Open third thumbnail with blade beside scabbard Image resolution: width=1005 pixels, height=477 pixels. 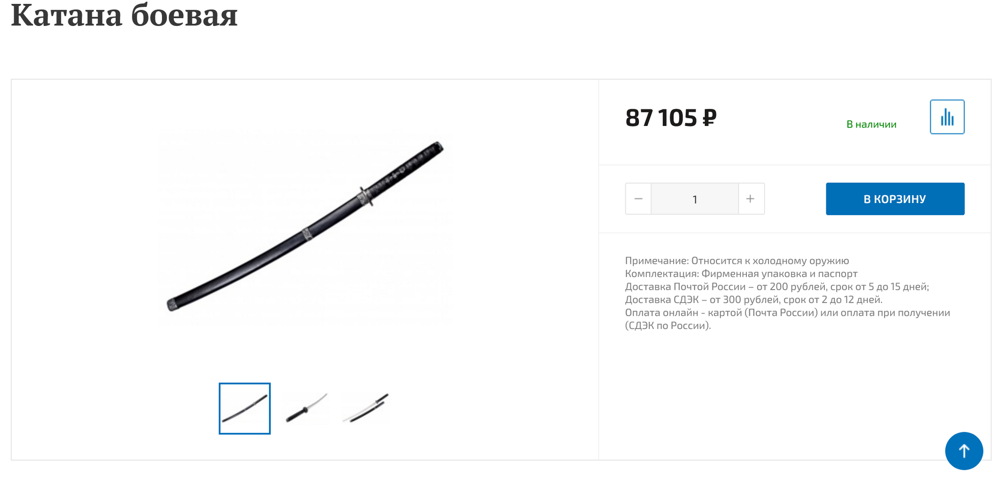(366, 408)
